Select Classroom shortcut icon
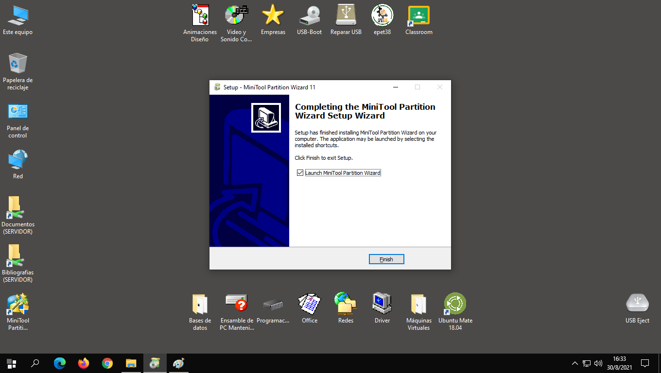 pos(419,20)
